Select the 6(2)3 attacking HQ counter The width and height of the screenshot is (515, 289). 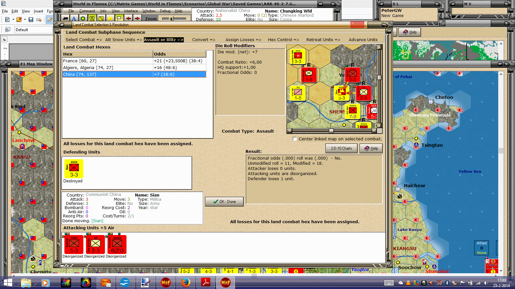[x=117, y=244]
